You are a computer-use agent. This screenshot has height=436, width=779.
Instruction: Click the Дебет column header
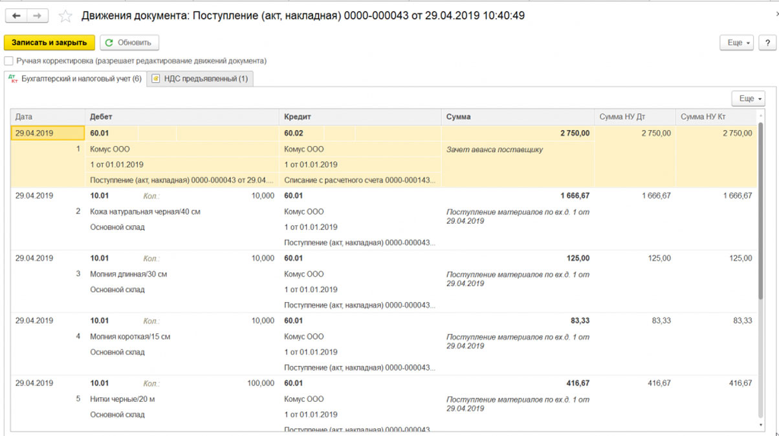pyautogui.click(x=102, y=117)
